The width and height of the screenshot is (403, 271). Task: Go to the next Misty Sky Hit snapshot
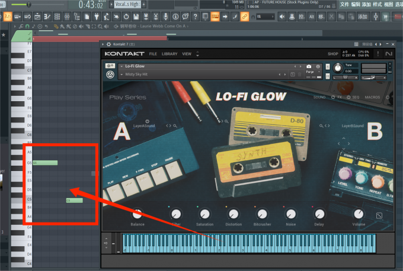point(285,75)
